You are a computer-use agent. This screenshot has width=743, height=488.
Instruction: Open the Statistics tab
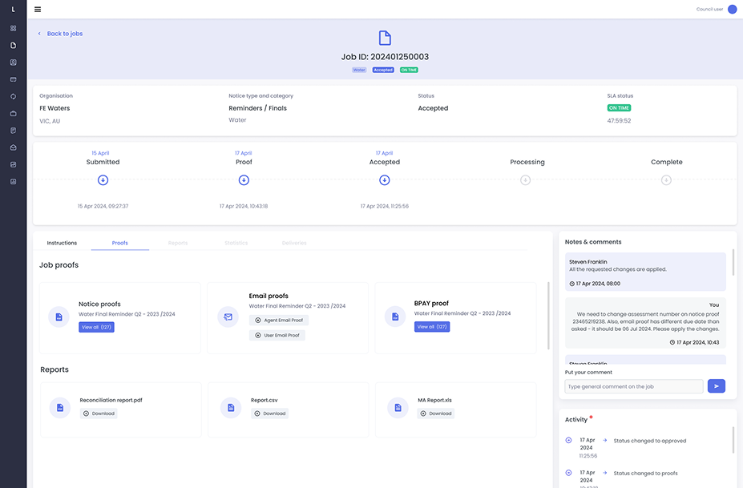[x=236, y=243]
